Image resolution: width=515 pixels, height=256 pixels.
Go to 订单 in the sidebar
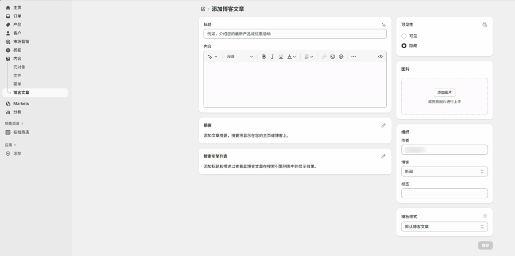pos(17,16)
